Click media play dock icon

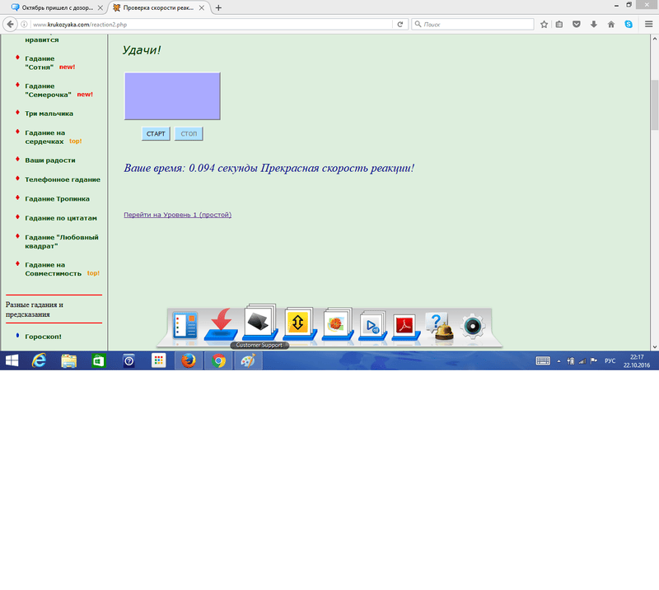coord(372,326)
